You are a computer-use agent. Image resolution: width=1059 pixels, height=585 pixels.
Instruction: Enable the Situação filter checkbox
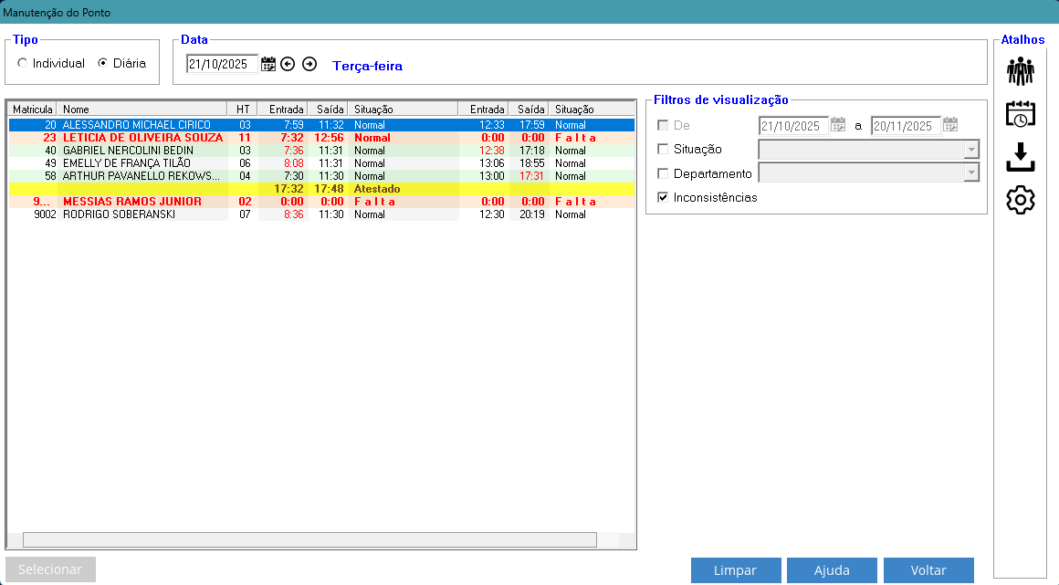pos(663,150)
